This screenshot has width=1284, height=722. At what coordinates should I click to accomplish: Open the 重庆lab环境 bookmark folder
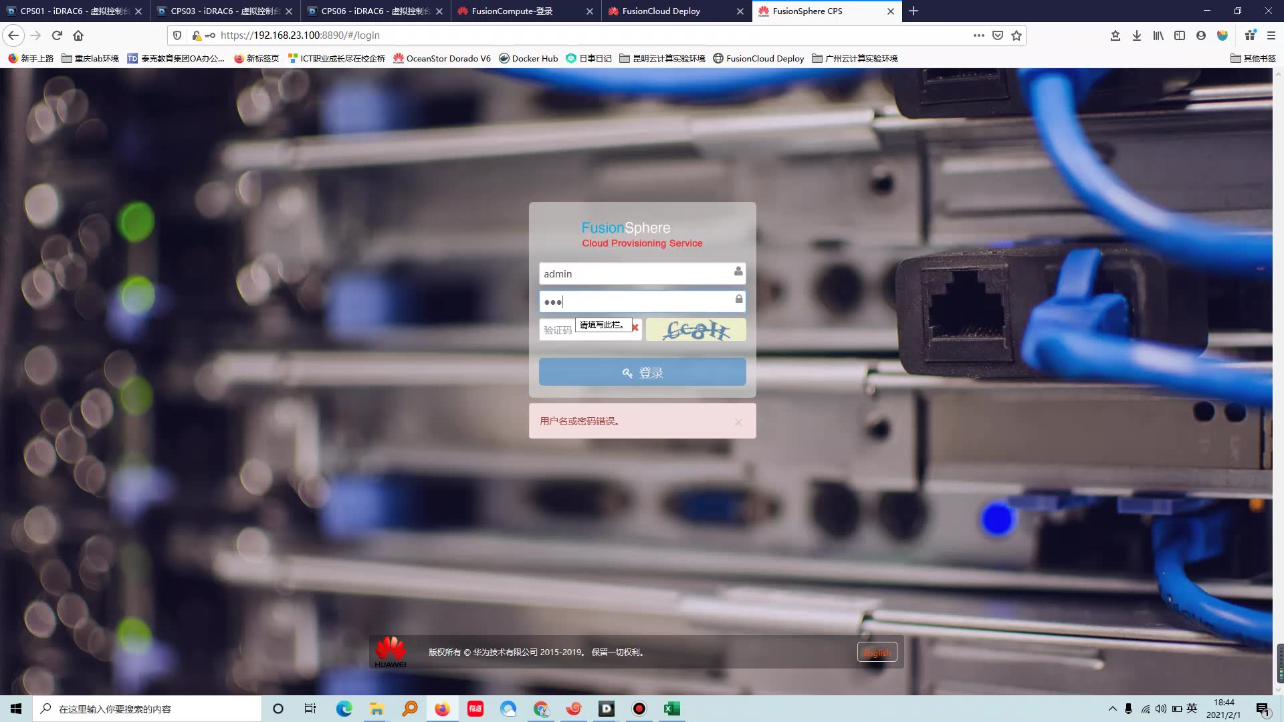click(90, 58)
